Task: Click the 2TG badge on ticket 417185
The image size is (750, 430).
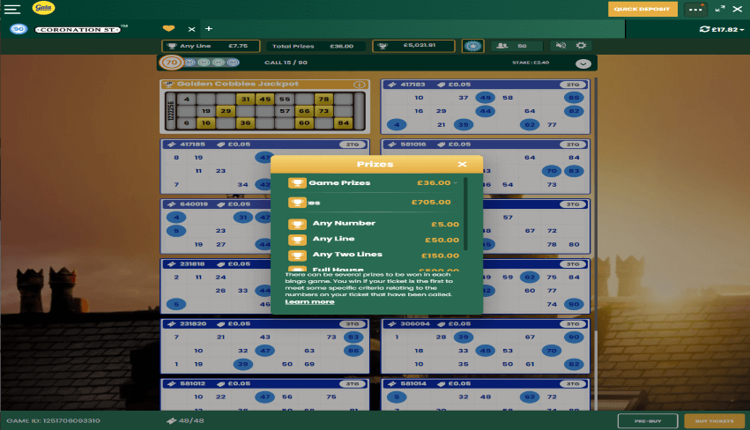Action: pos(352,145)
